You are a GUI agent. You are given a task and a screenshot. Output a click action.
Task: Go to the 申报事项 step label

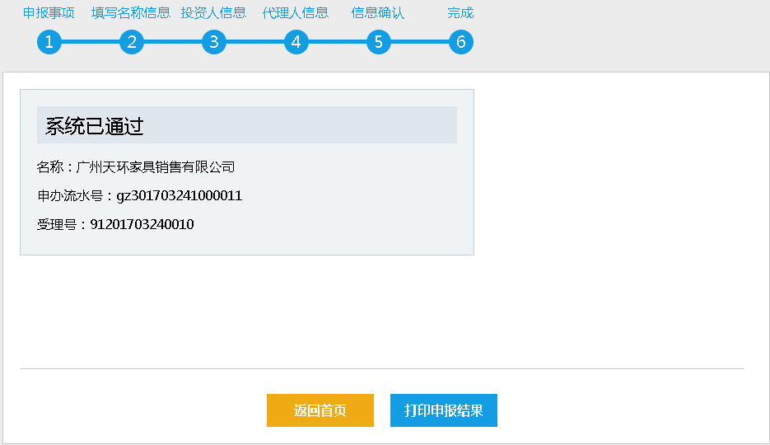coord(49,13)
